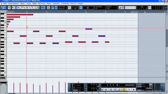Select the Trim tool
Viewport: 168px width, 94px height.
[x=22, y=8]
